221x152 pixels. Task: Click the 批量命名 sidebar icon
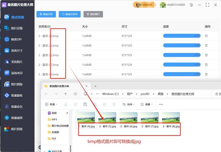click(x=7, y=106)
